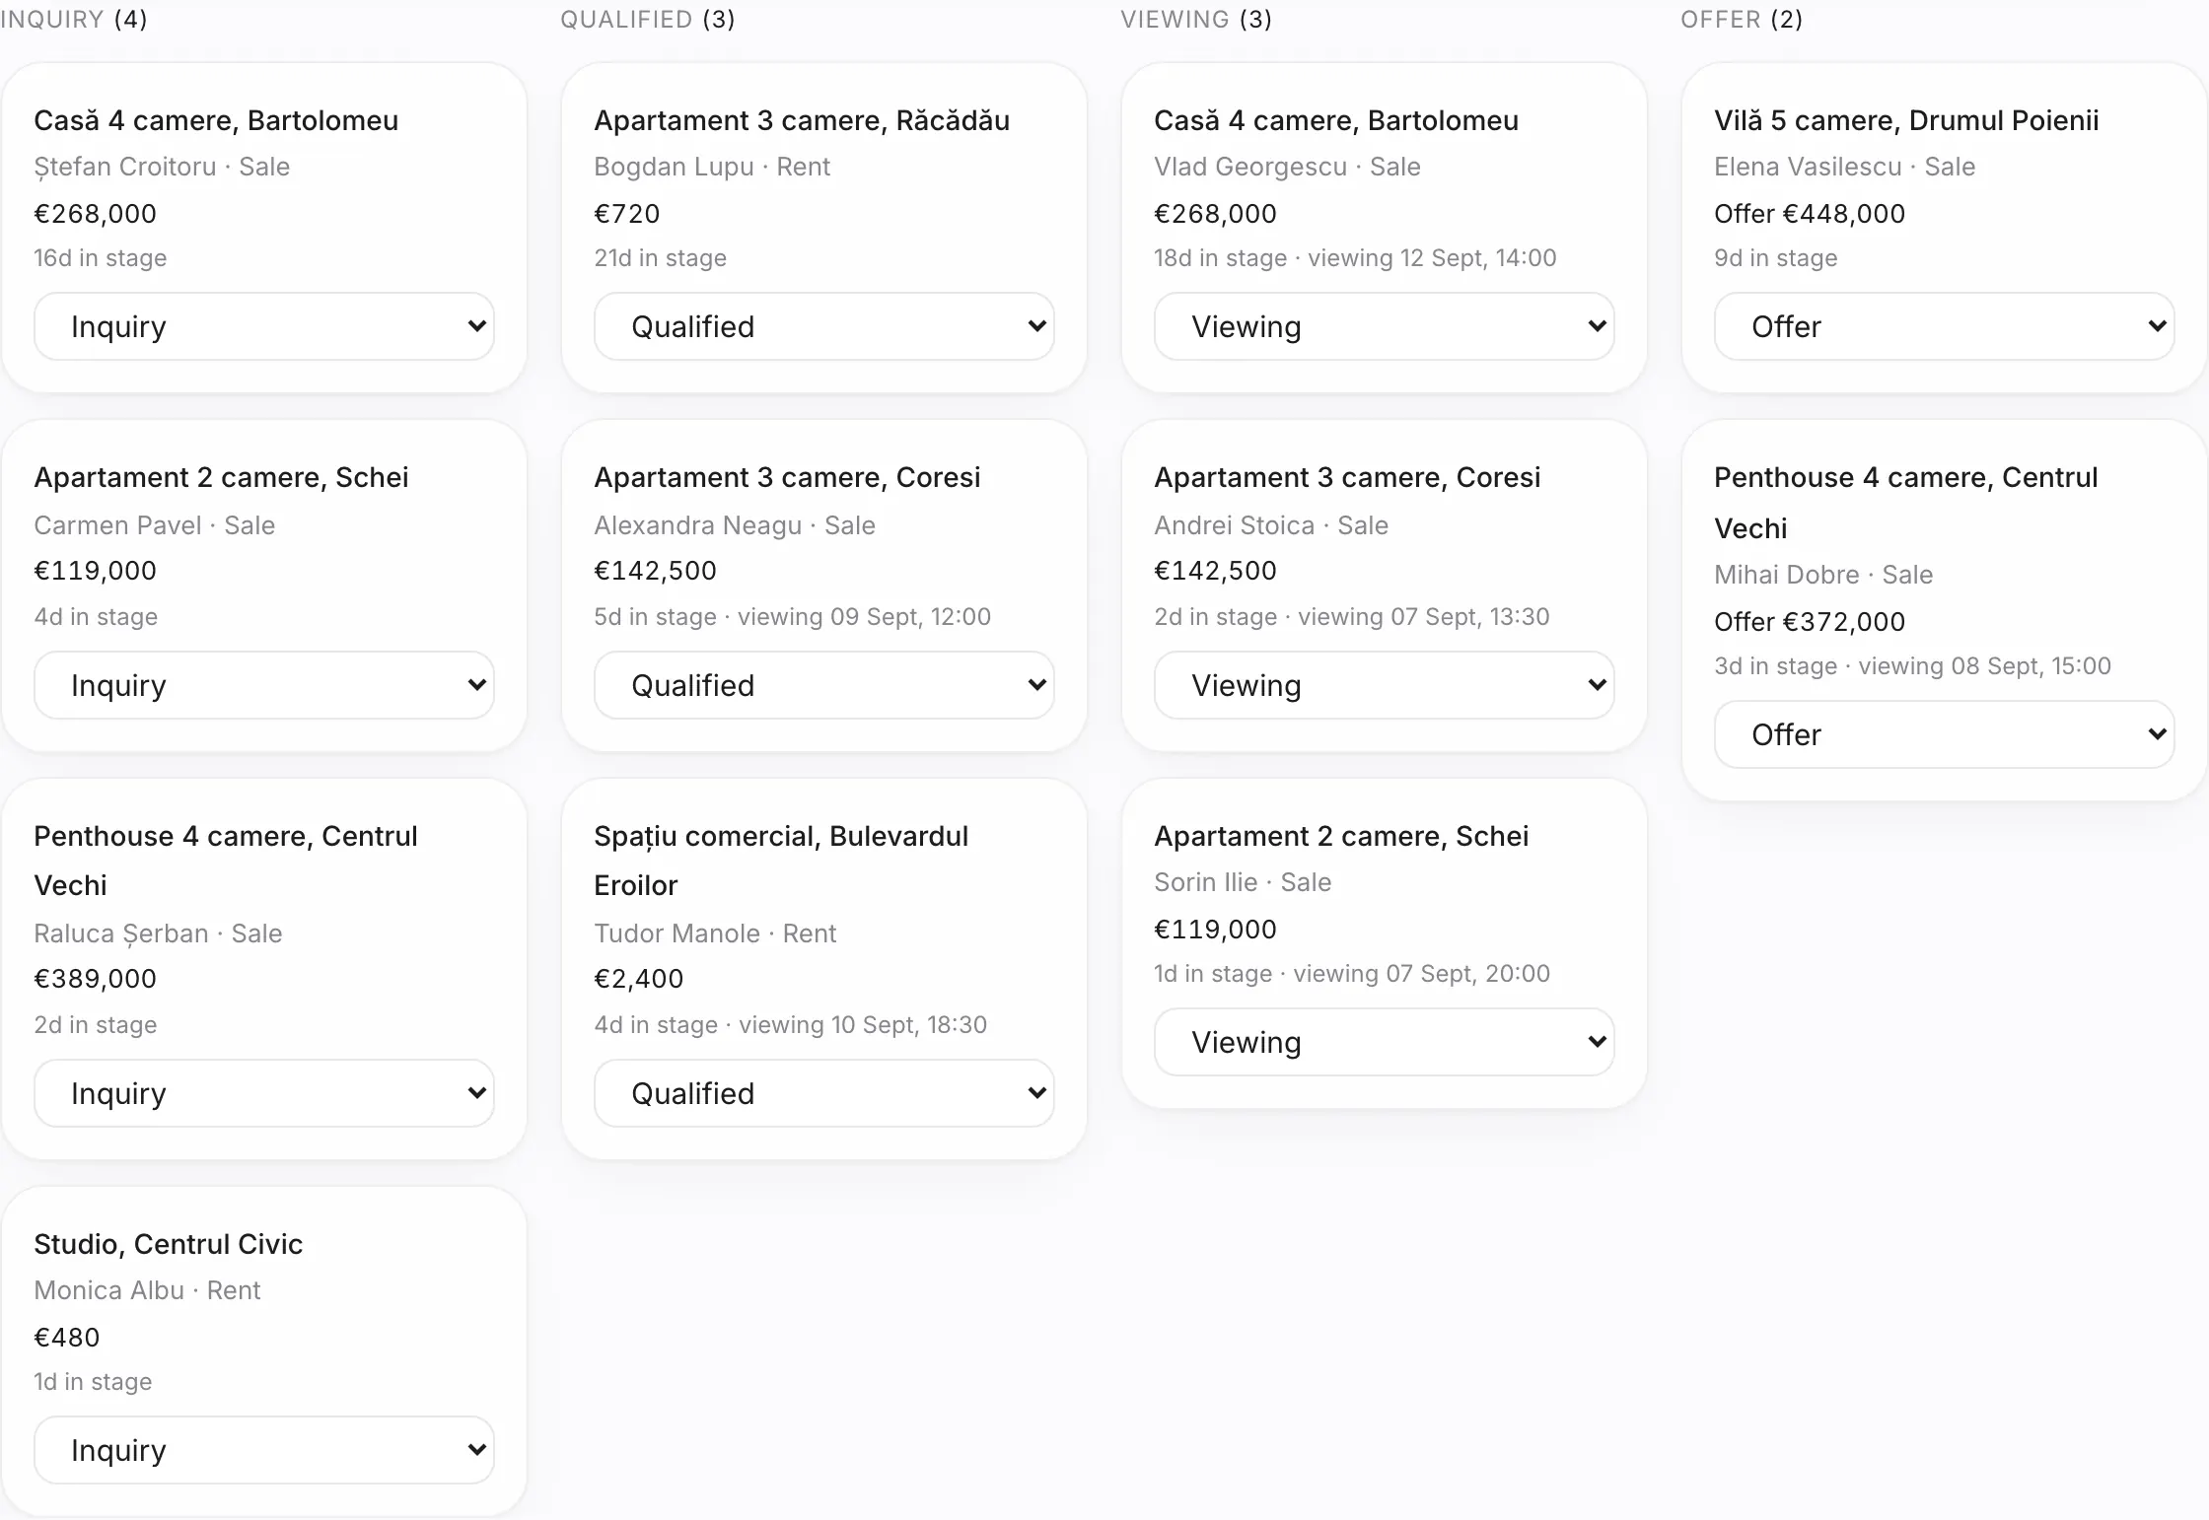Click viewing 08 Sept, 15:00 detail
The height and width of the screenshot is (1520, 2209).
coord(1984,666)
